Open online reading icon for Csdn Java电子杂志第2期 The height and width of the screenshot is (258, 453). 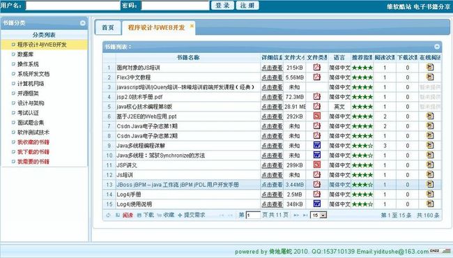pos(430,135)
